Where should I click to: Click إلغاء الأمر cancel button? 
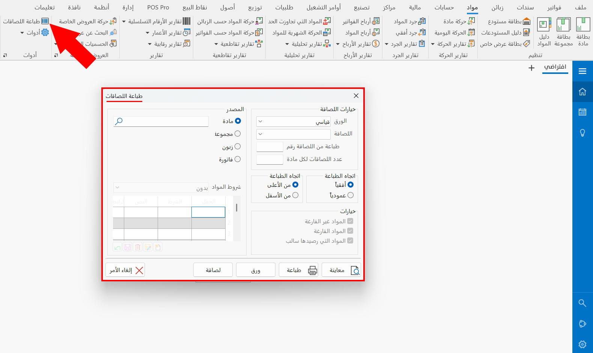coord(125,270)
